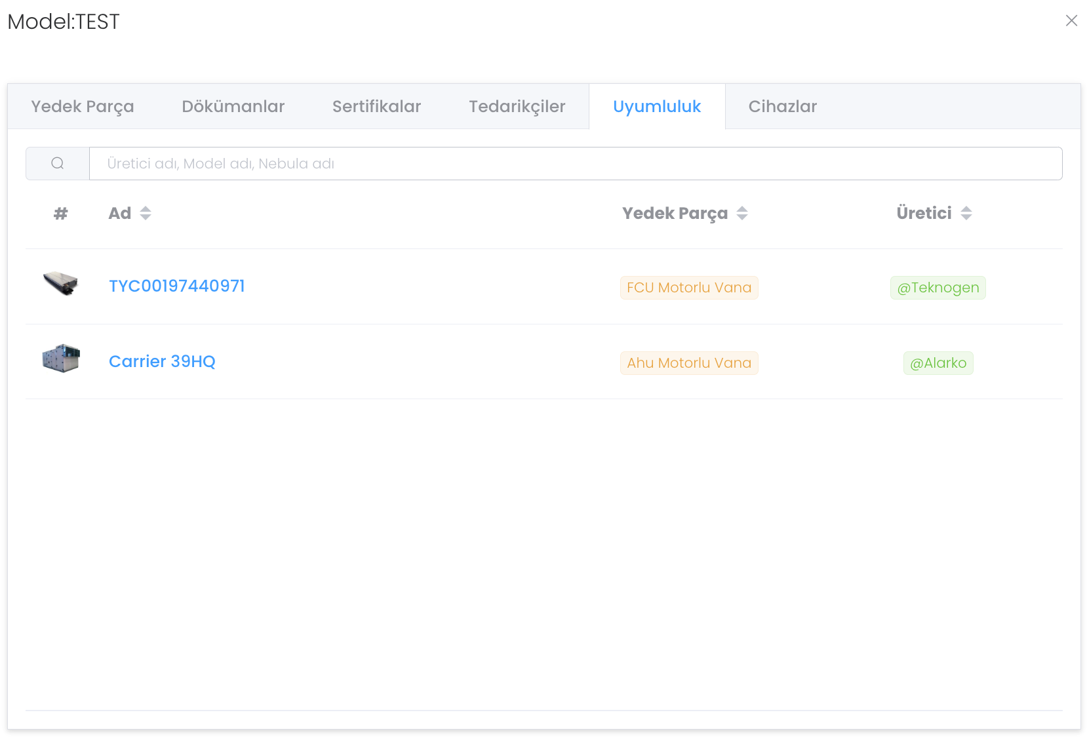Switch to the Cihazlar tab
This screenshot has height=742, width=1087.
783,106
